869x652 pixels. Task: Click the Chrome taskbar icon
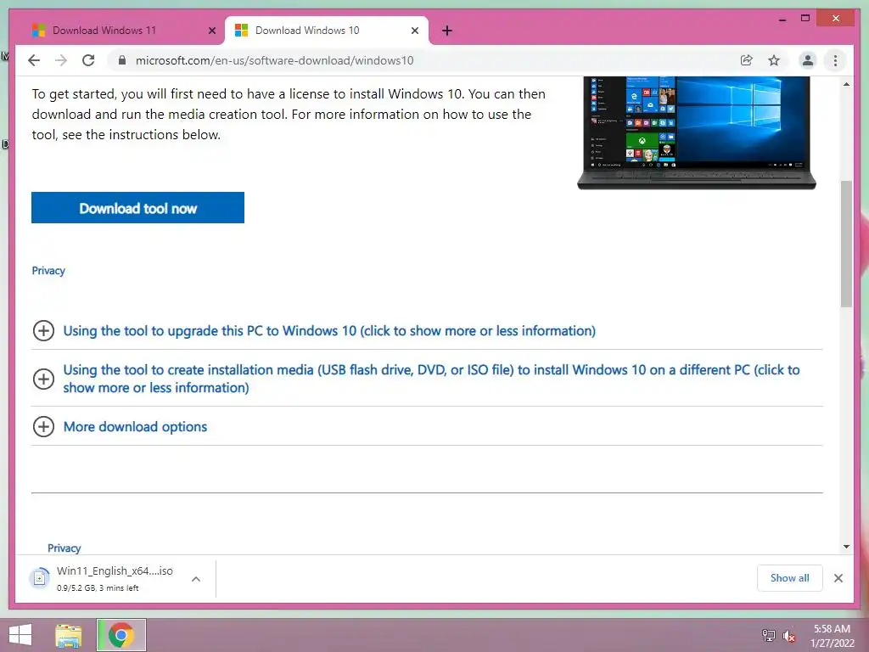121,635
